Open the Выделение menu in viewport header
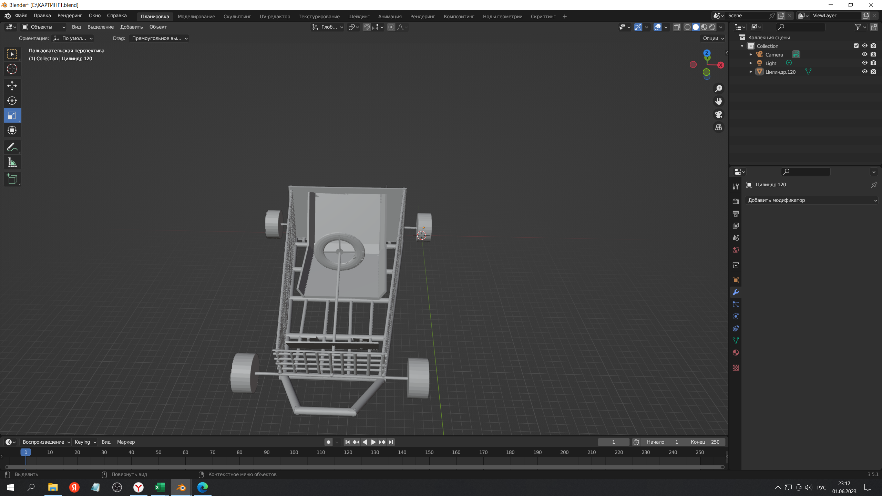The width and height of the screenshot is (882, 496). 100,27
